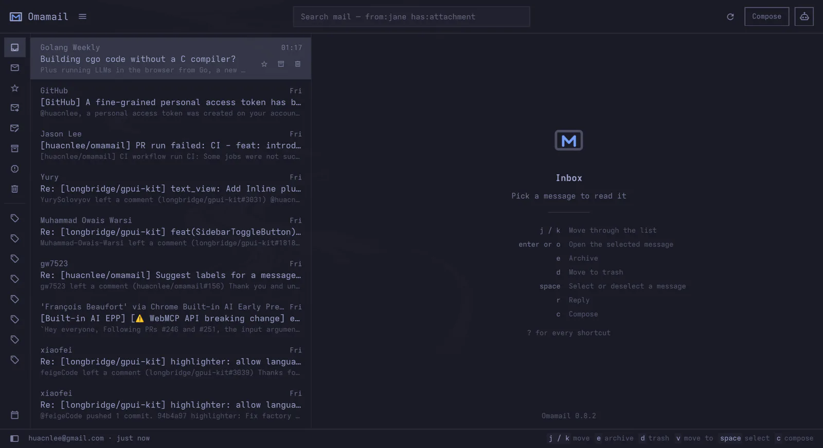The width and height of the screenshot is (823, 448).
Task: Archive the Golang Weekly message
Action: point(281,64)
